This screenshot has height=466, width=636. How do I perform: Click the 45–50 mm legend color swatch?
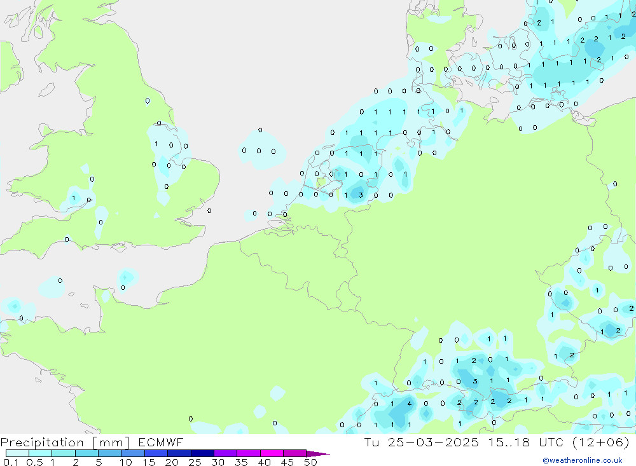tap(295, 453)
